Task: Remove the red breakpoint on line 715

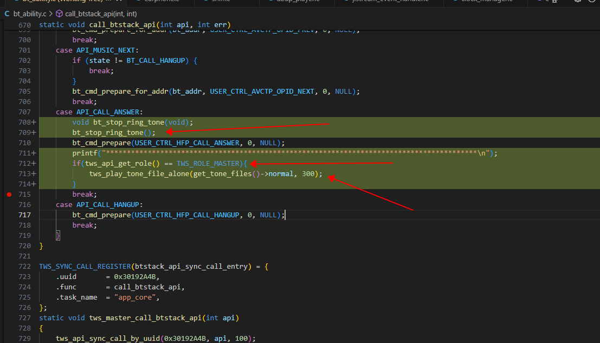Action: point(9,194)
